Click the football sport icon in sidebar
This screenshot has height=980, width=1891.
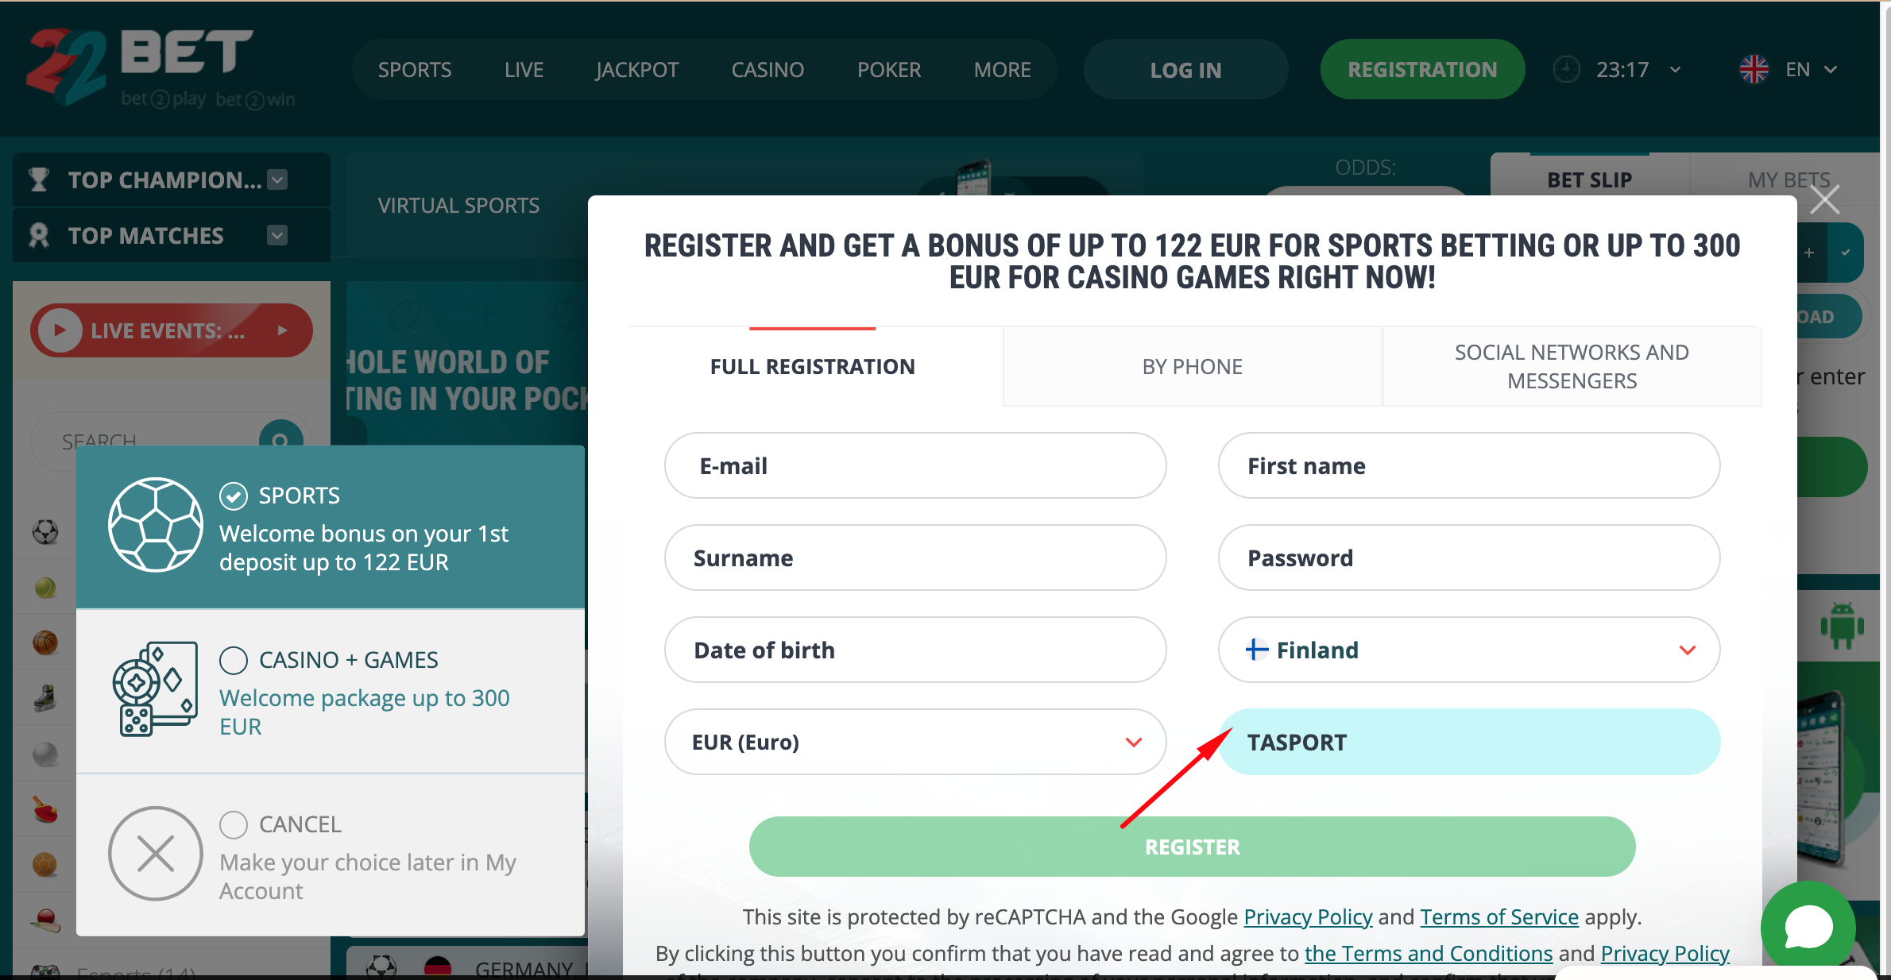(x=45, y=531)
